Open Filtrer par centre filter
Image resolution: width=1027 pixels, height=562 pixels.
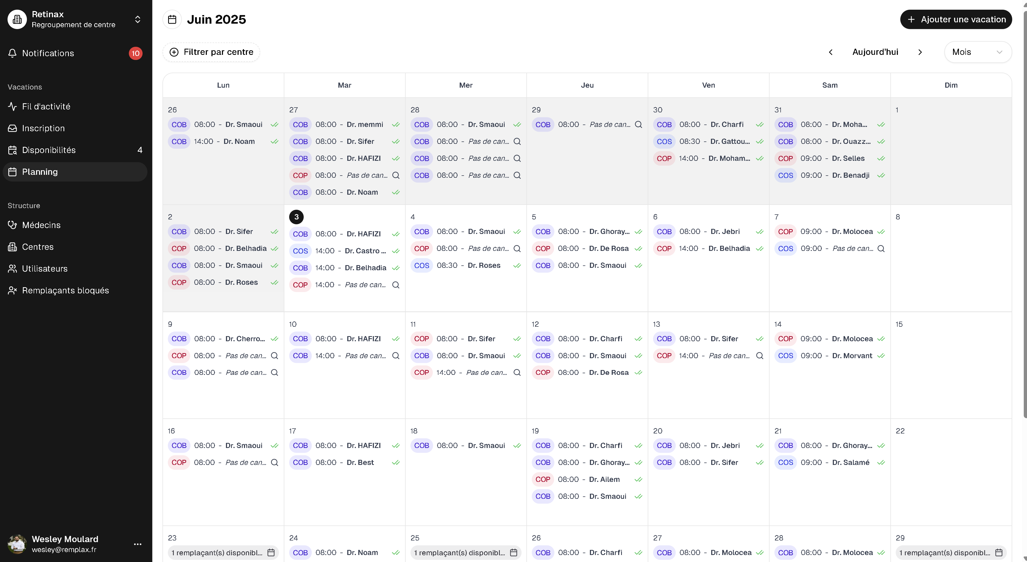211,52
